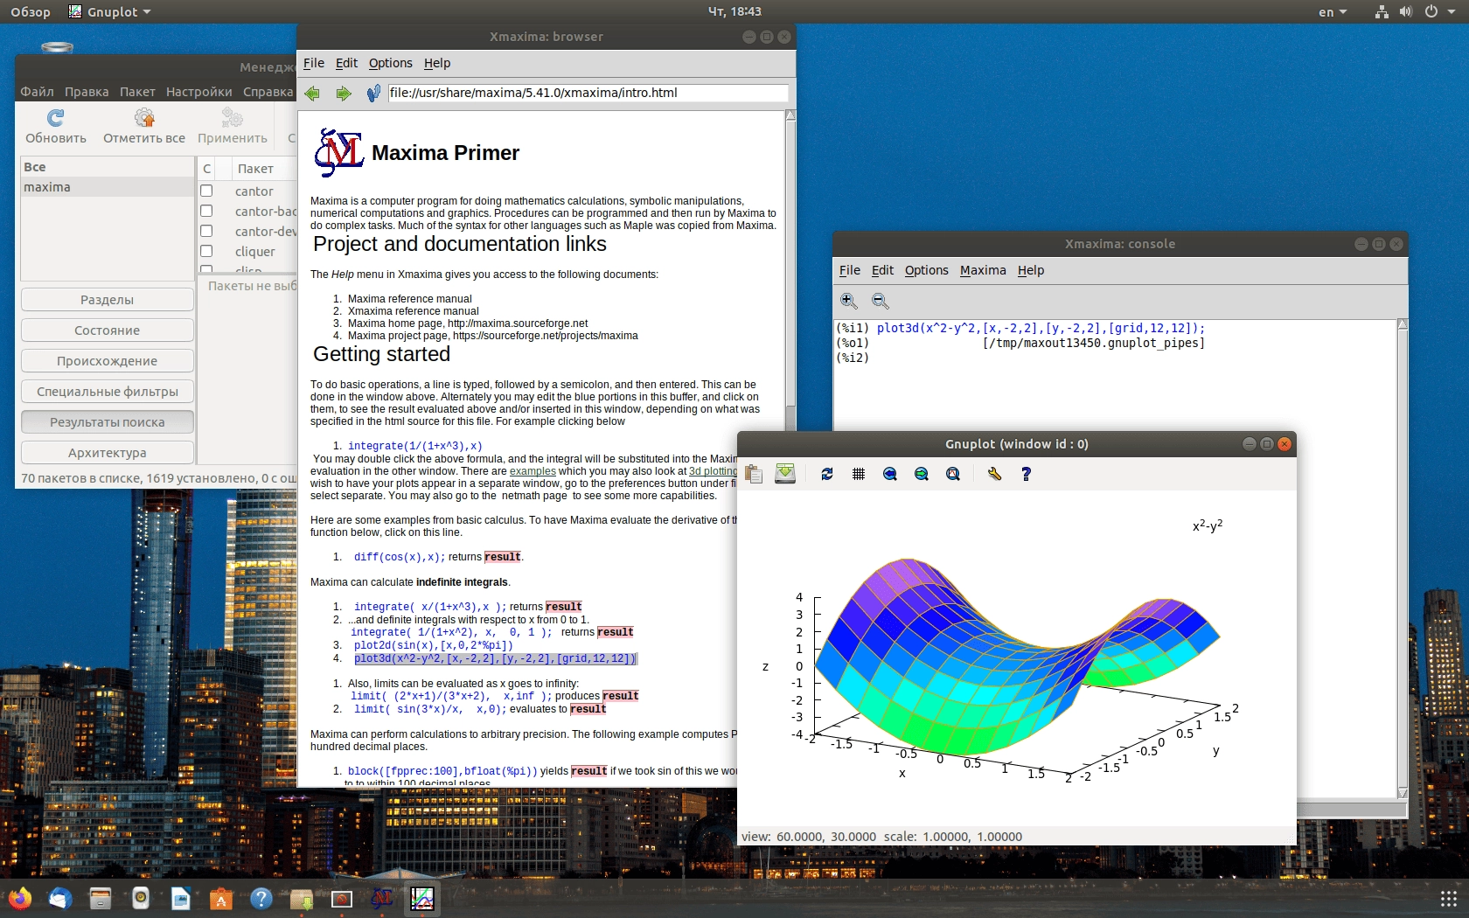Click the diff(cos(x),x); example

[x=399, y=557]
